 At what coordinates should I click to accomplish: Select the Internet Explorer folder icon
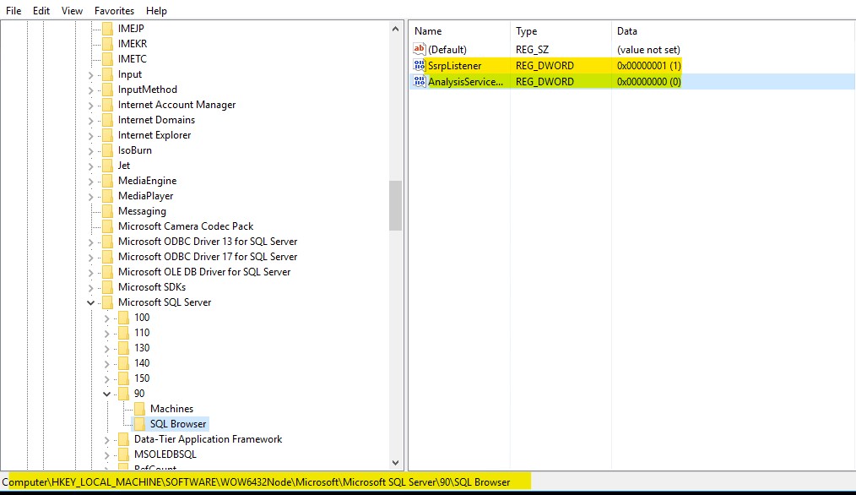tap(107, 135)
